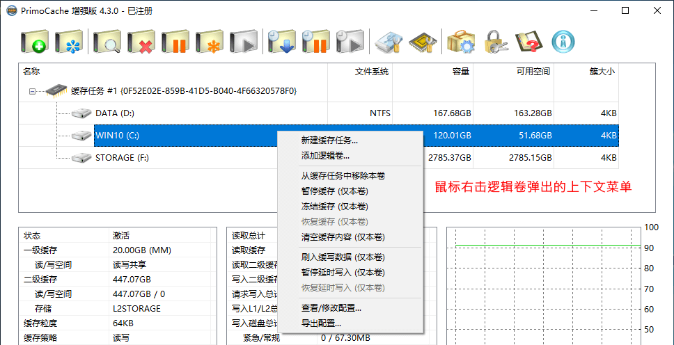Click the clock with orange pause bars icon
Screen dimensions: 674x345
pos(315,42)
